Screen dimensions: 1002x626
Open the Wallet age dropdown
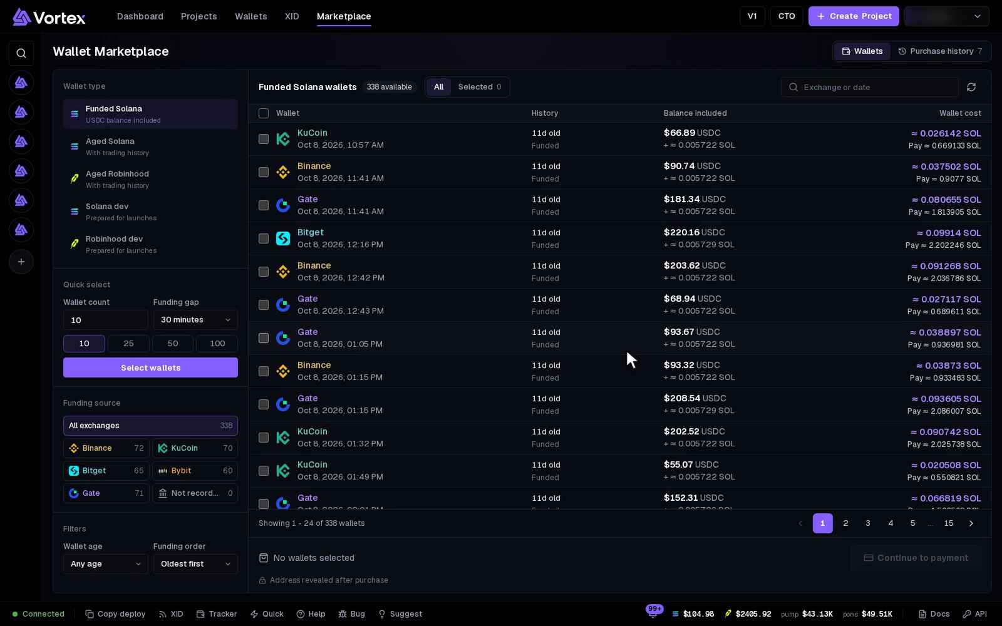click(x=105, y=564)
